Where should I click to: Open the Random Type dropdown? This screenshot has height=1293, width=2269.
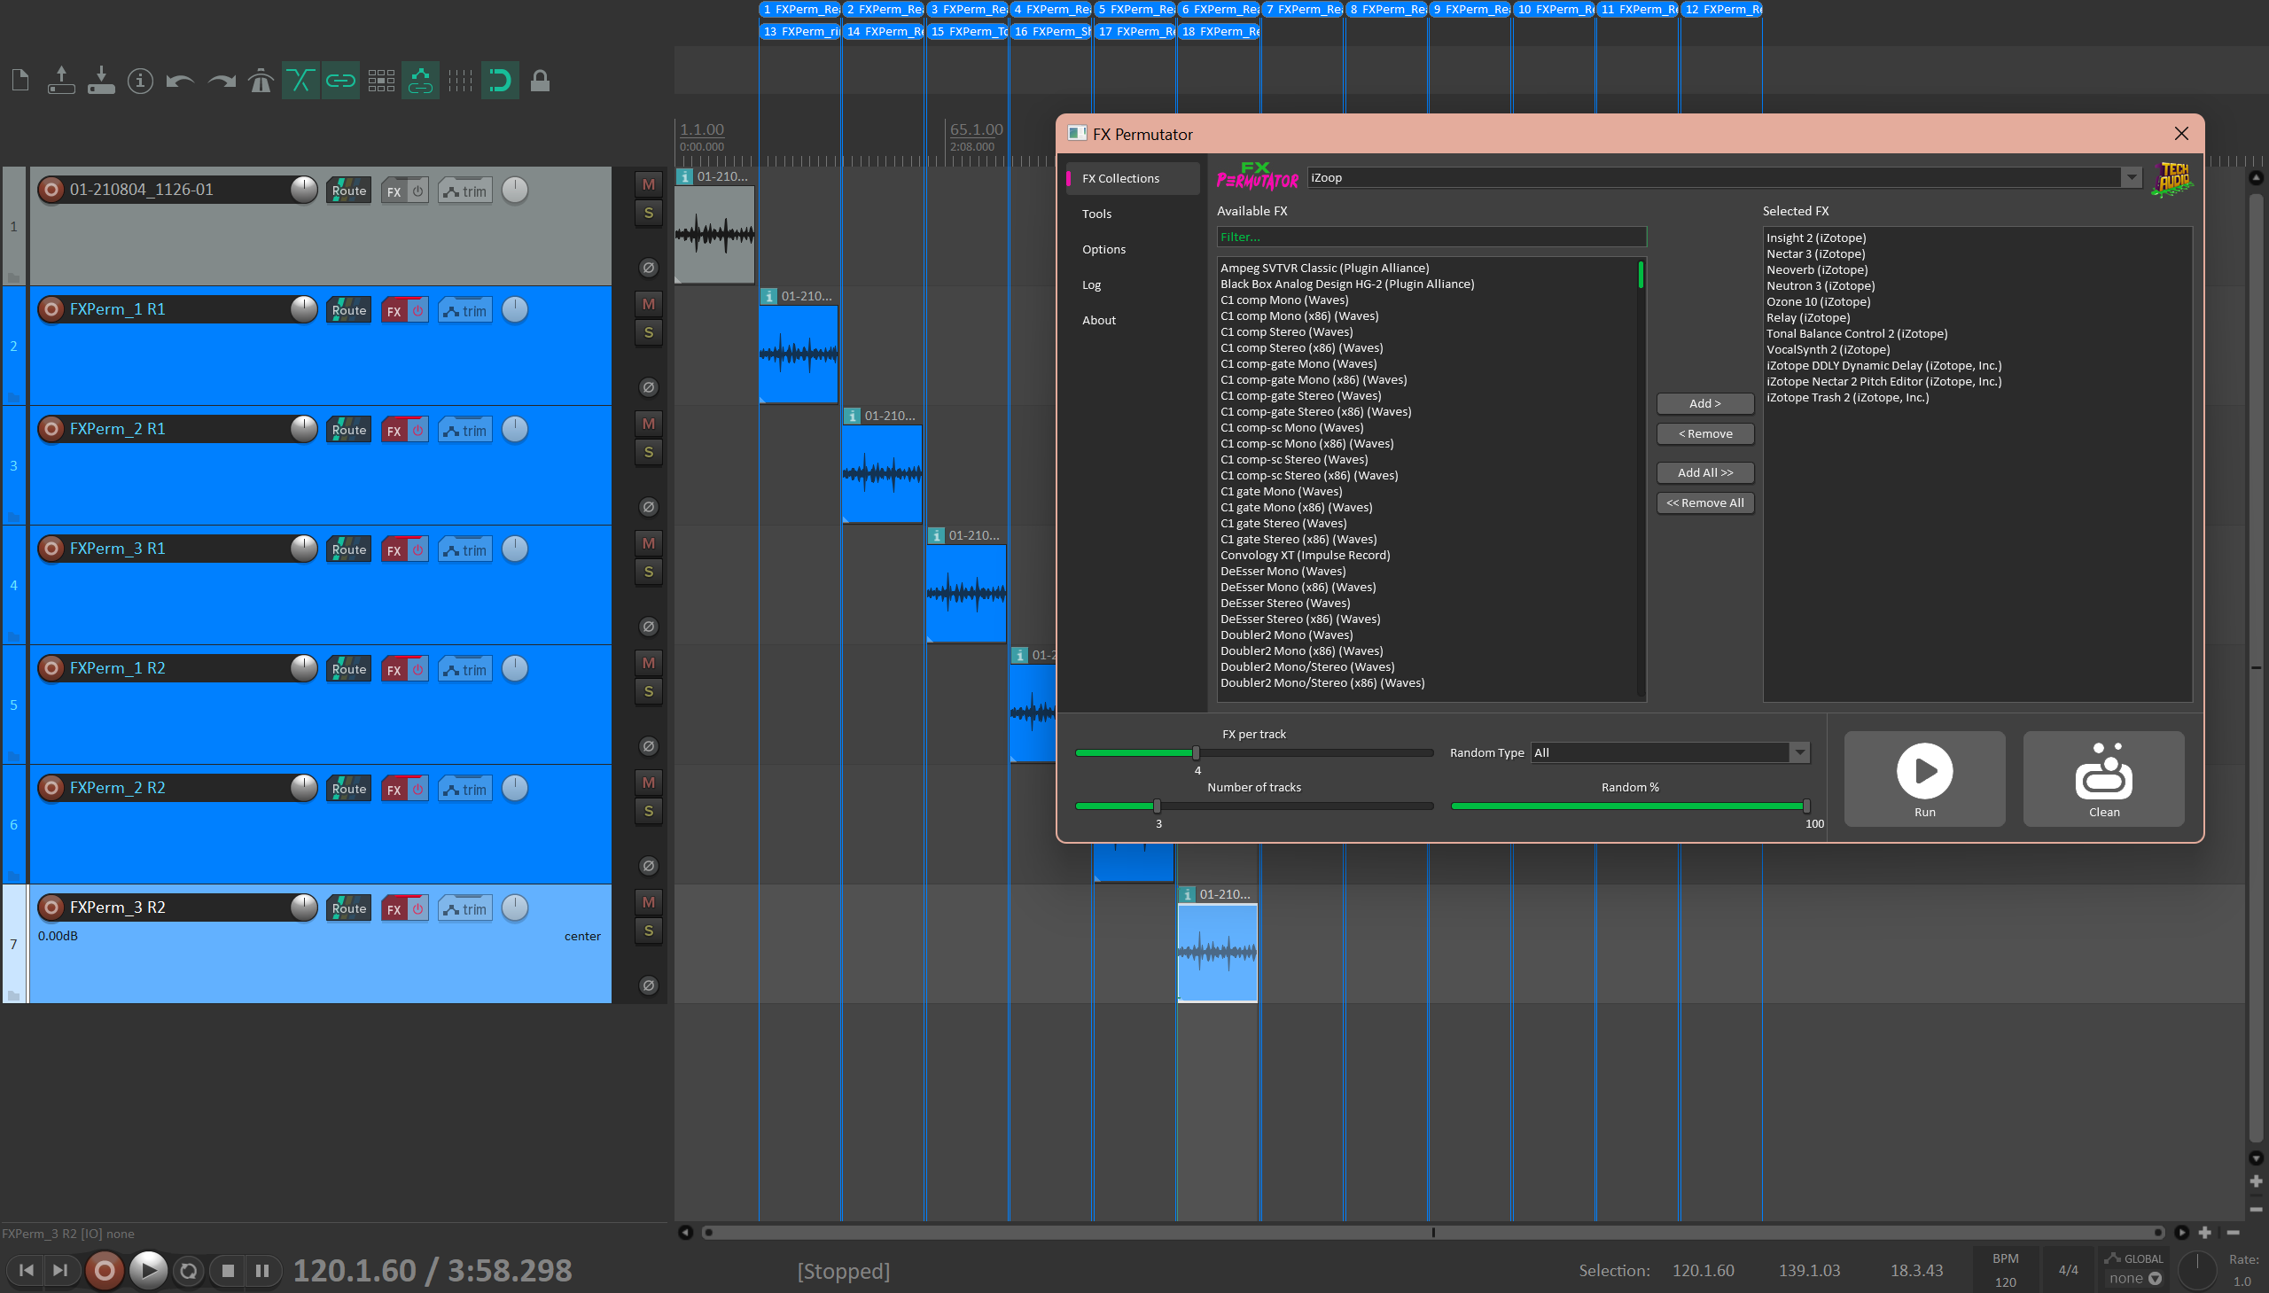[1799, 752]
